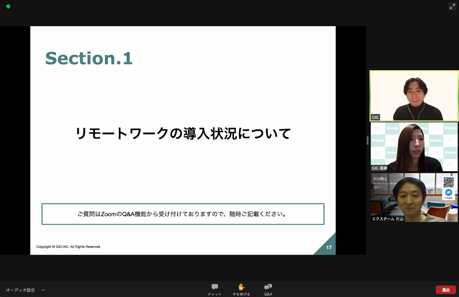Open オーディオ設定 audio settings
The image size is (459, 297).
click(x=20, y=290)
